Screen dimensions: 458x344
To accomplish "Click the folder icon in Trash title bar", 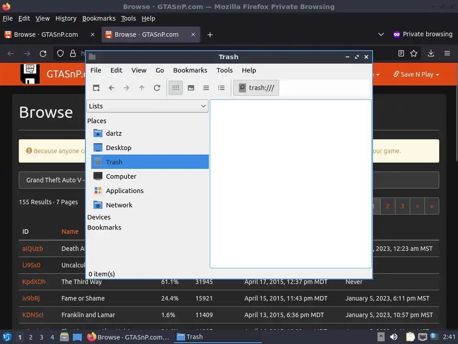I will coord(92,57).
